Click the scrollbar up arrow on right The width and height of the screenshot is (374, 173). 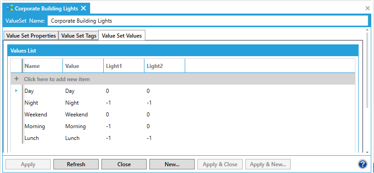click(x=368, y=30)
